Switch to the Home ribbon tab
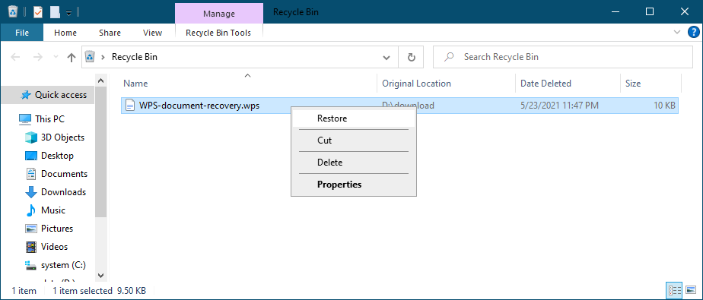The height and width of the screenshot is (300, 703). [x=65, y=33]
